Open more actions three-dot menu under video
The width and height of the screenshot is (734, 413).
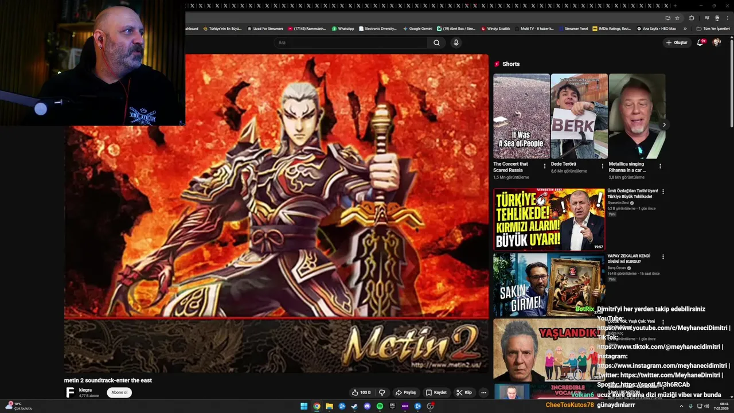pos(483,392)
